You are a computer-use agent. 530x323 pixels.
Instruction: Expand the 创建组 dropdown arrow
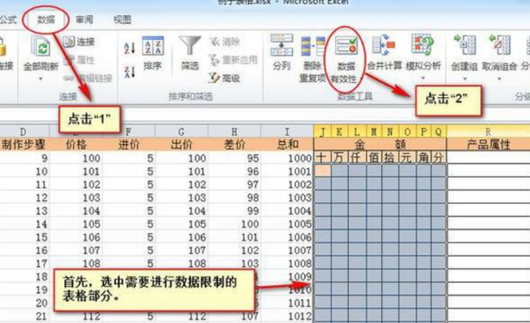coord(464,79)
